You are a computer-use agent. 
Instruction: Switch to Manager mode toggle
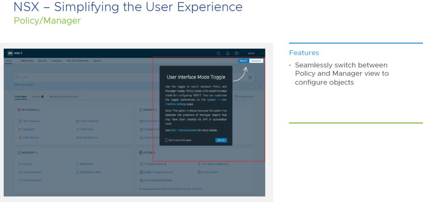(256, 61)
